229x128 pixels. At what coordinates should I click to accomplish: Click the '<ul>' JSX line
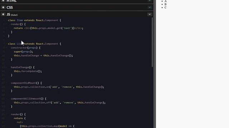(x=20, y=122)
